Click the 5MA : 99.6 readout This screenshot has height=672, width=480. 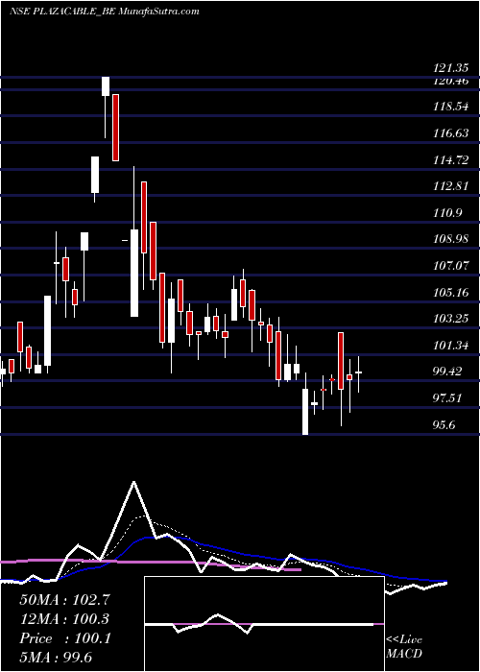(56, 658)
